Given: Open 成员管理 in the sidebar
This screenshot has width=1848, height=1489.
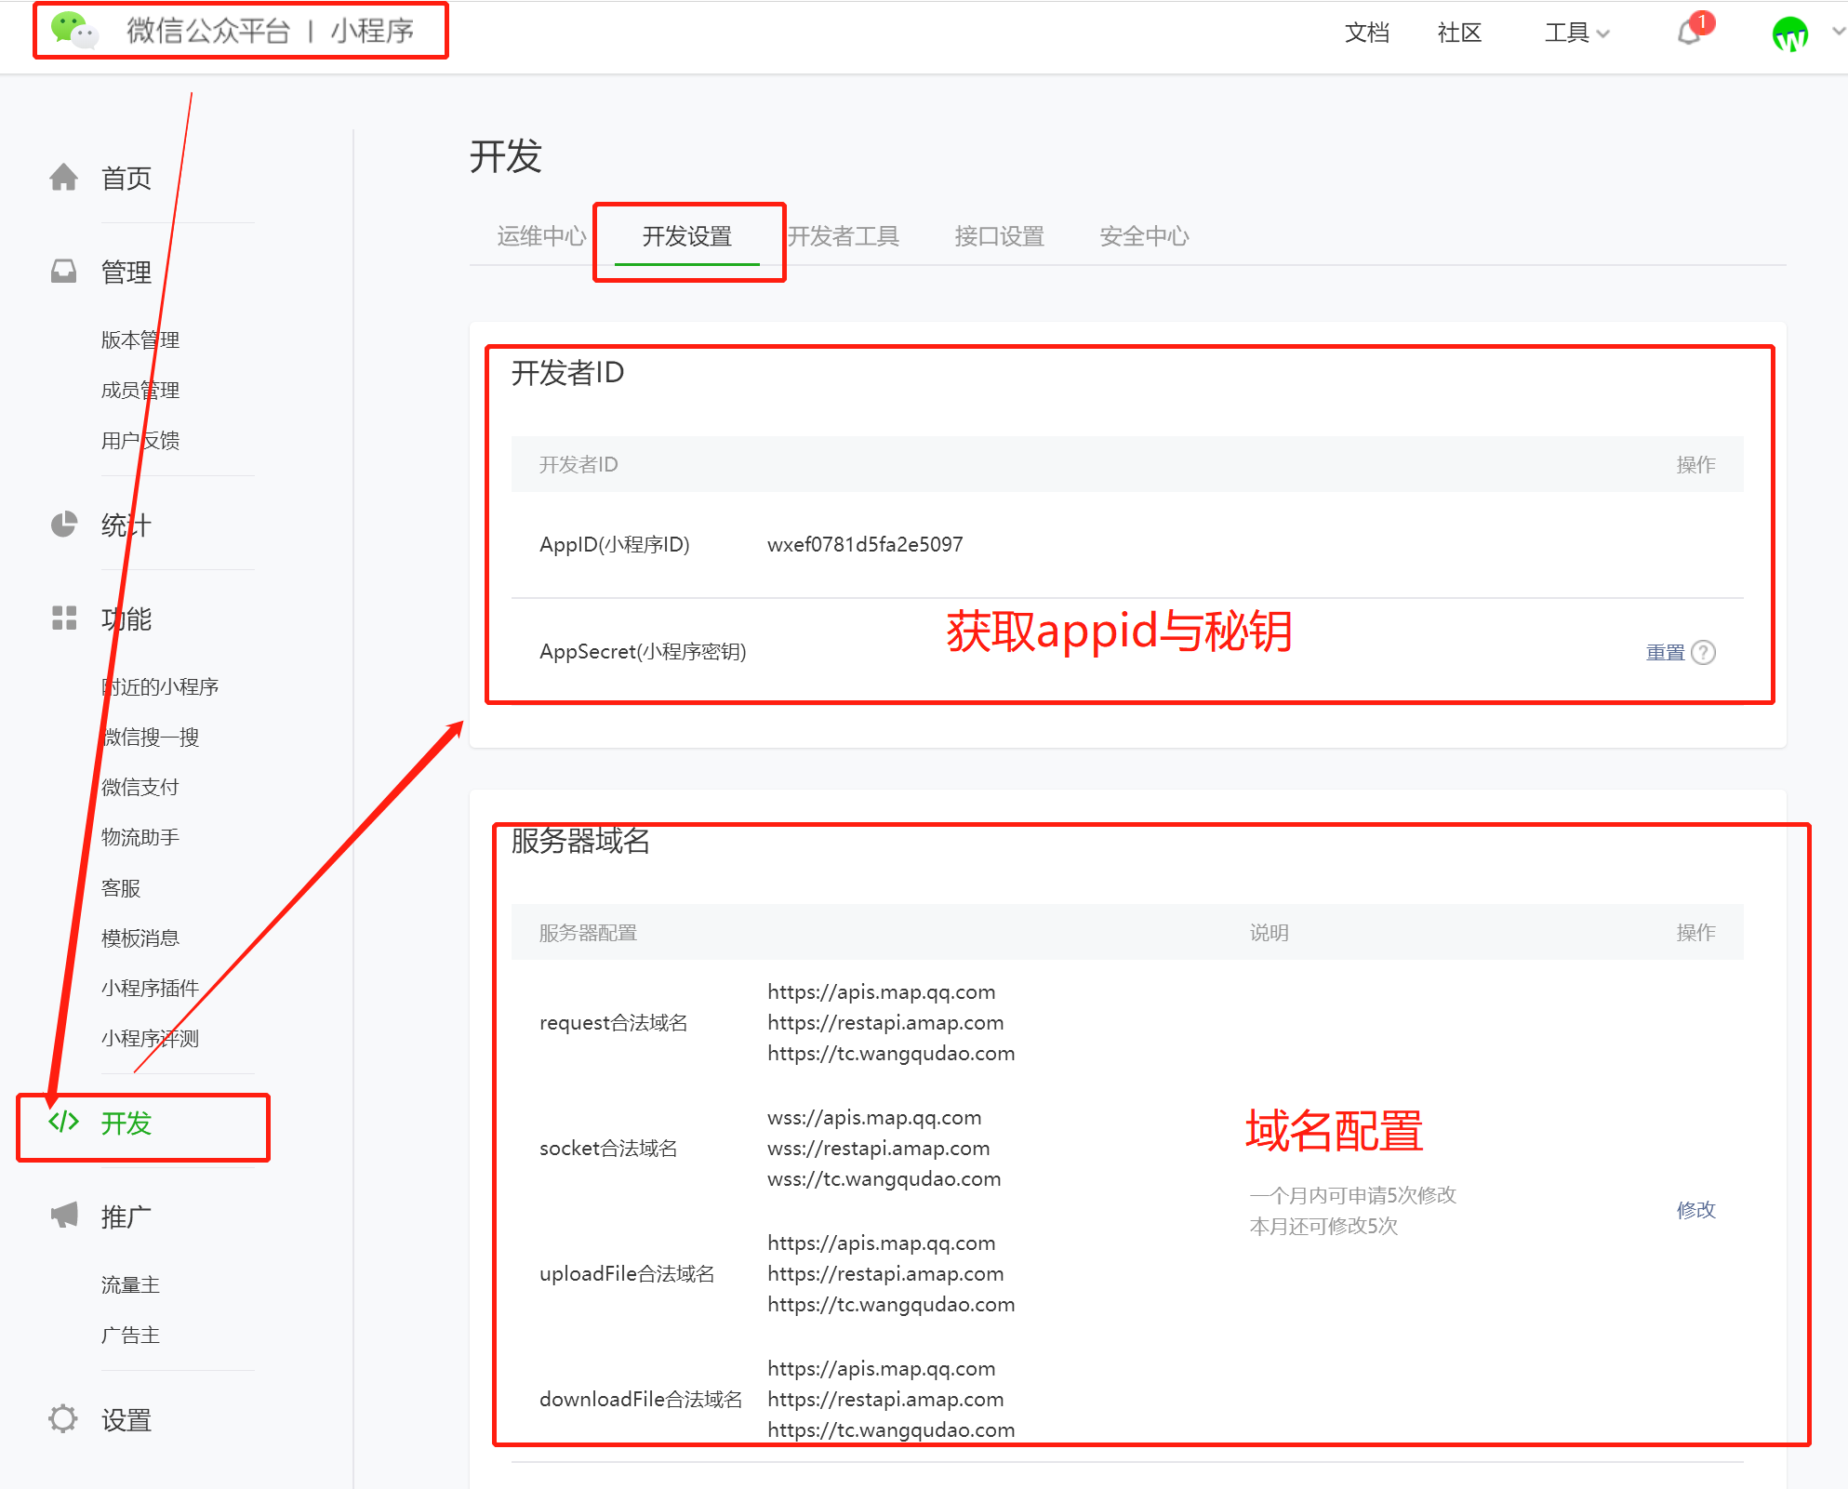Looking at the screenshot, I should tap(140, 390).
